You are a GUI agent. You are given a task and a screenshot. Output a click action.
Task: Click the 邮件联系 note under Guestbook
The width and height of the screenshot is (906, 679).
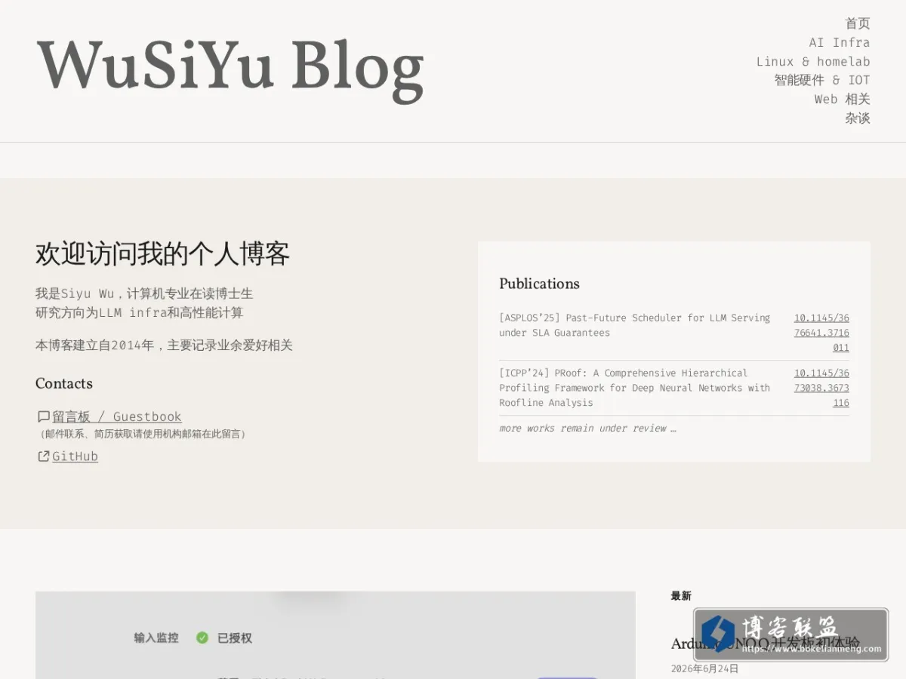(143, 435)
